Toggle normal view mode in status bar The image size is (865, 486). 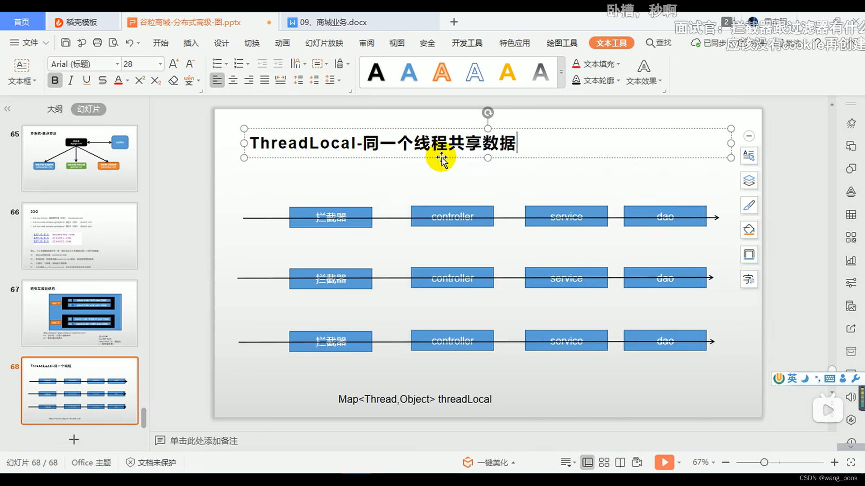[x=587, y=462]
